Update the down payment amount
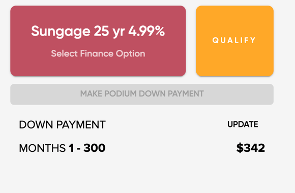This screenshot has width=295, height=193. pos(243,124)
